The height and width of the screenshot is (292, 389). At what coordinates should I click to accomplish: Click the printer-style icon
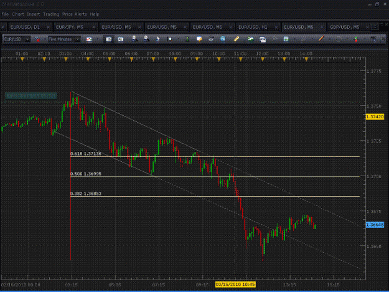(263, 39)
